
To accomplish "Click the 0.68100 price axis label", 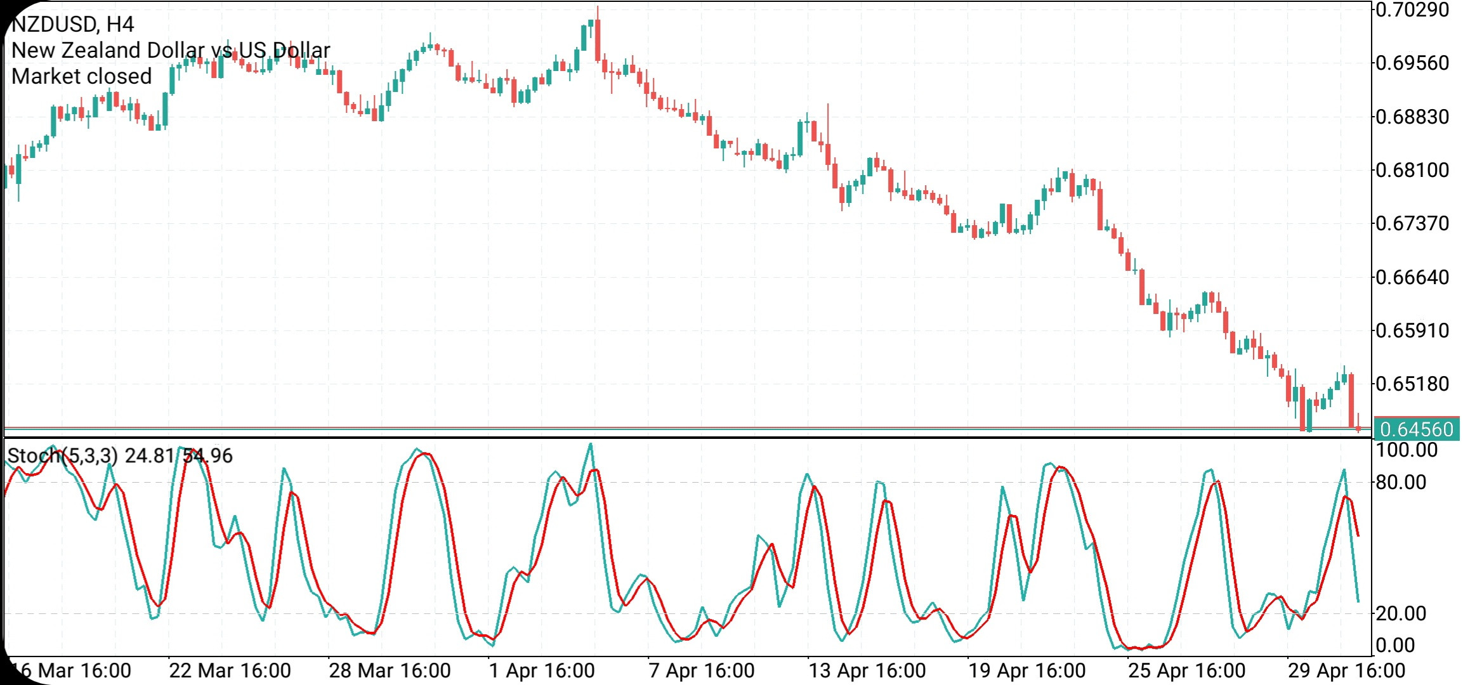I will [1412, 170].
